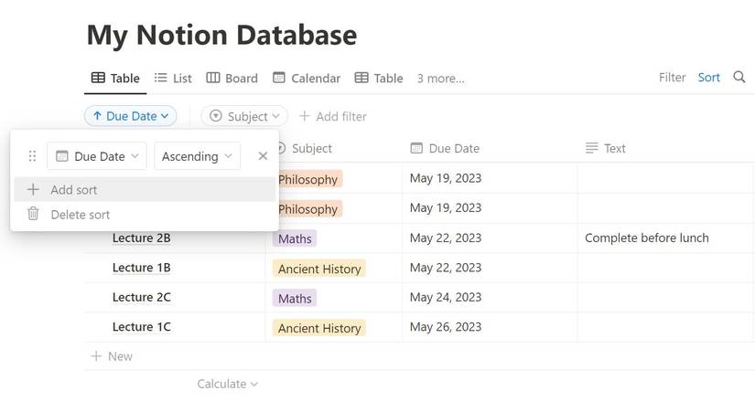
Task: Click the Due Date sort pill
Action: [x=130, y=116]
